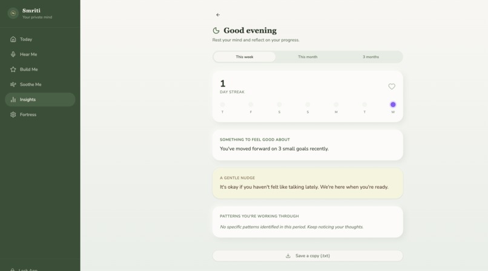This screenshot has height=271, width=488.
Task: Open the Fortress settings page
Action: (x=40, y=115)
